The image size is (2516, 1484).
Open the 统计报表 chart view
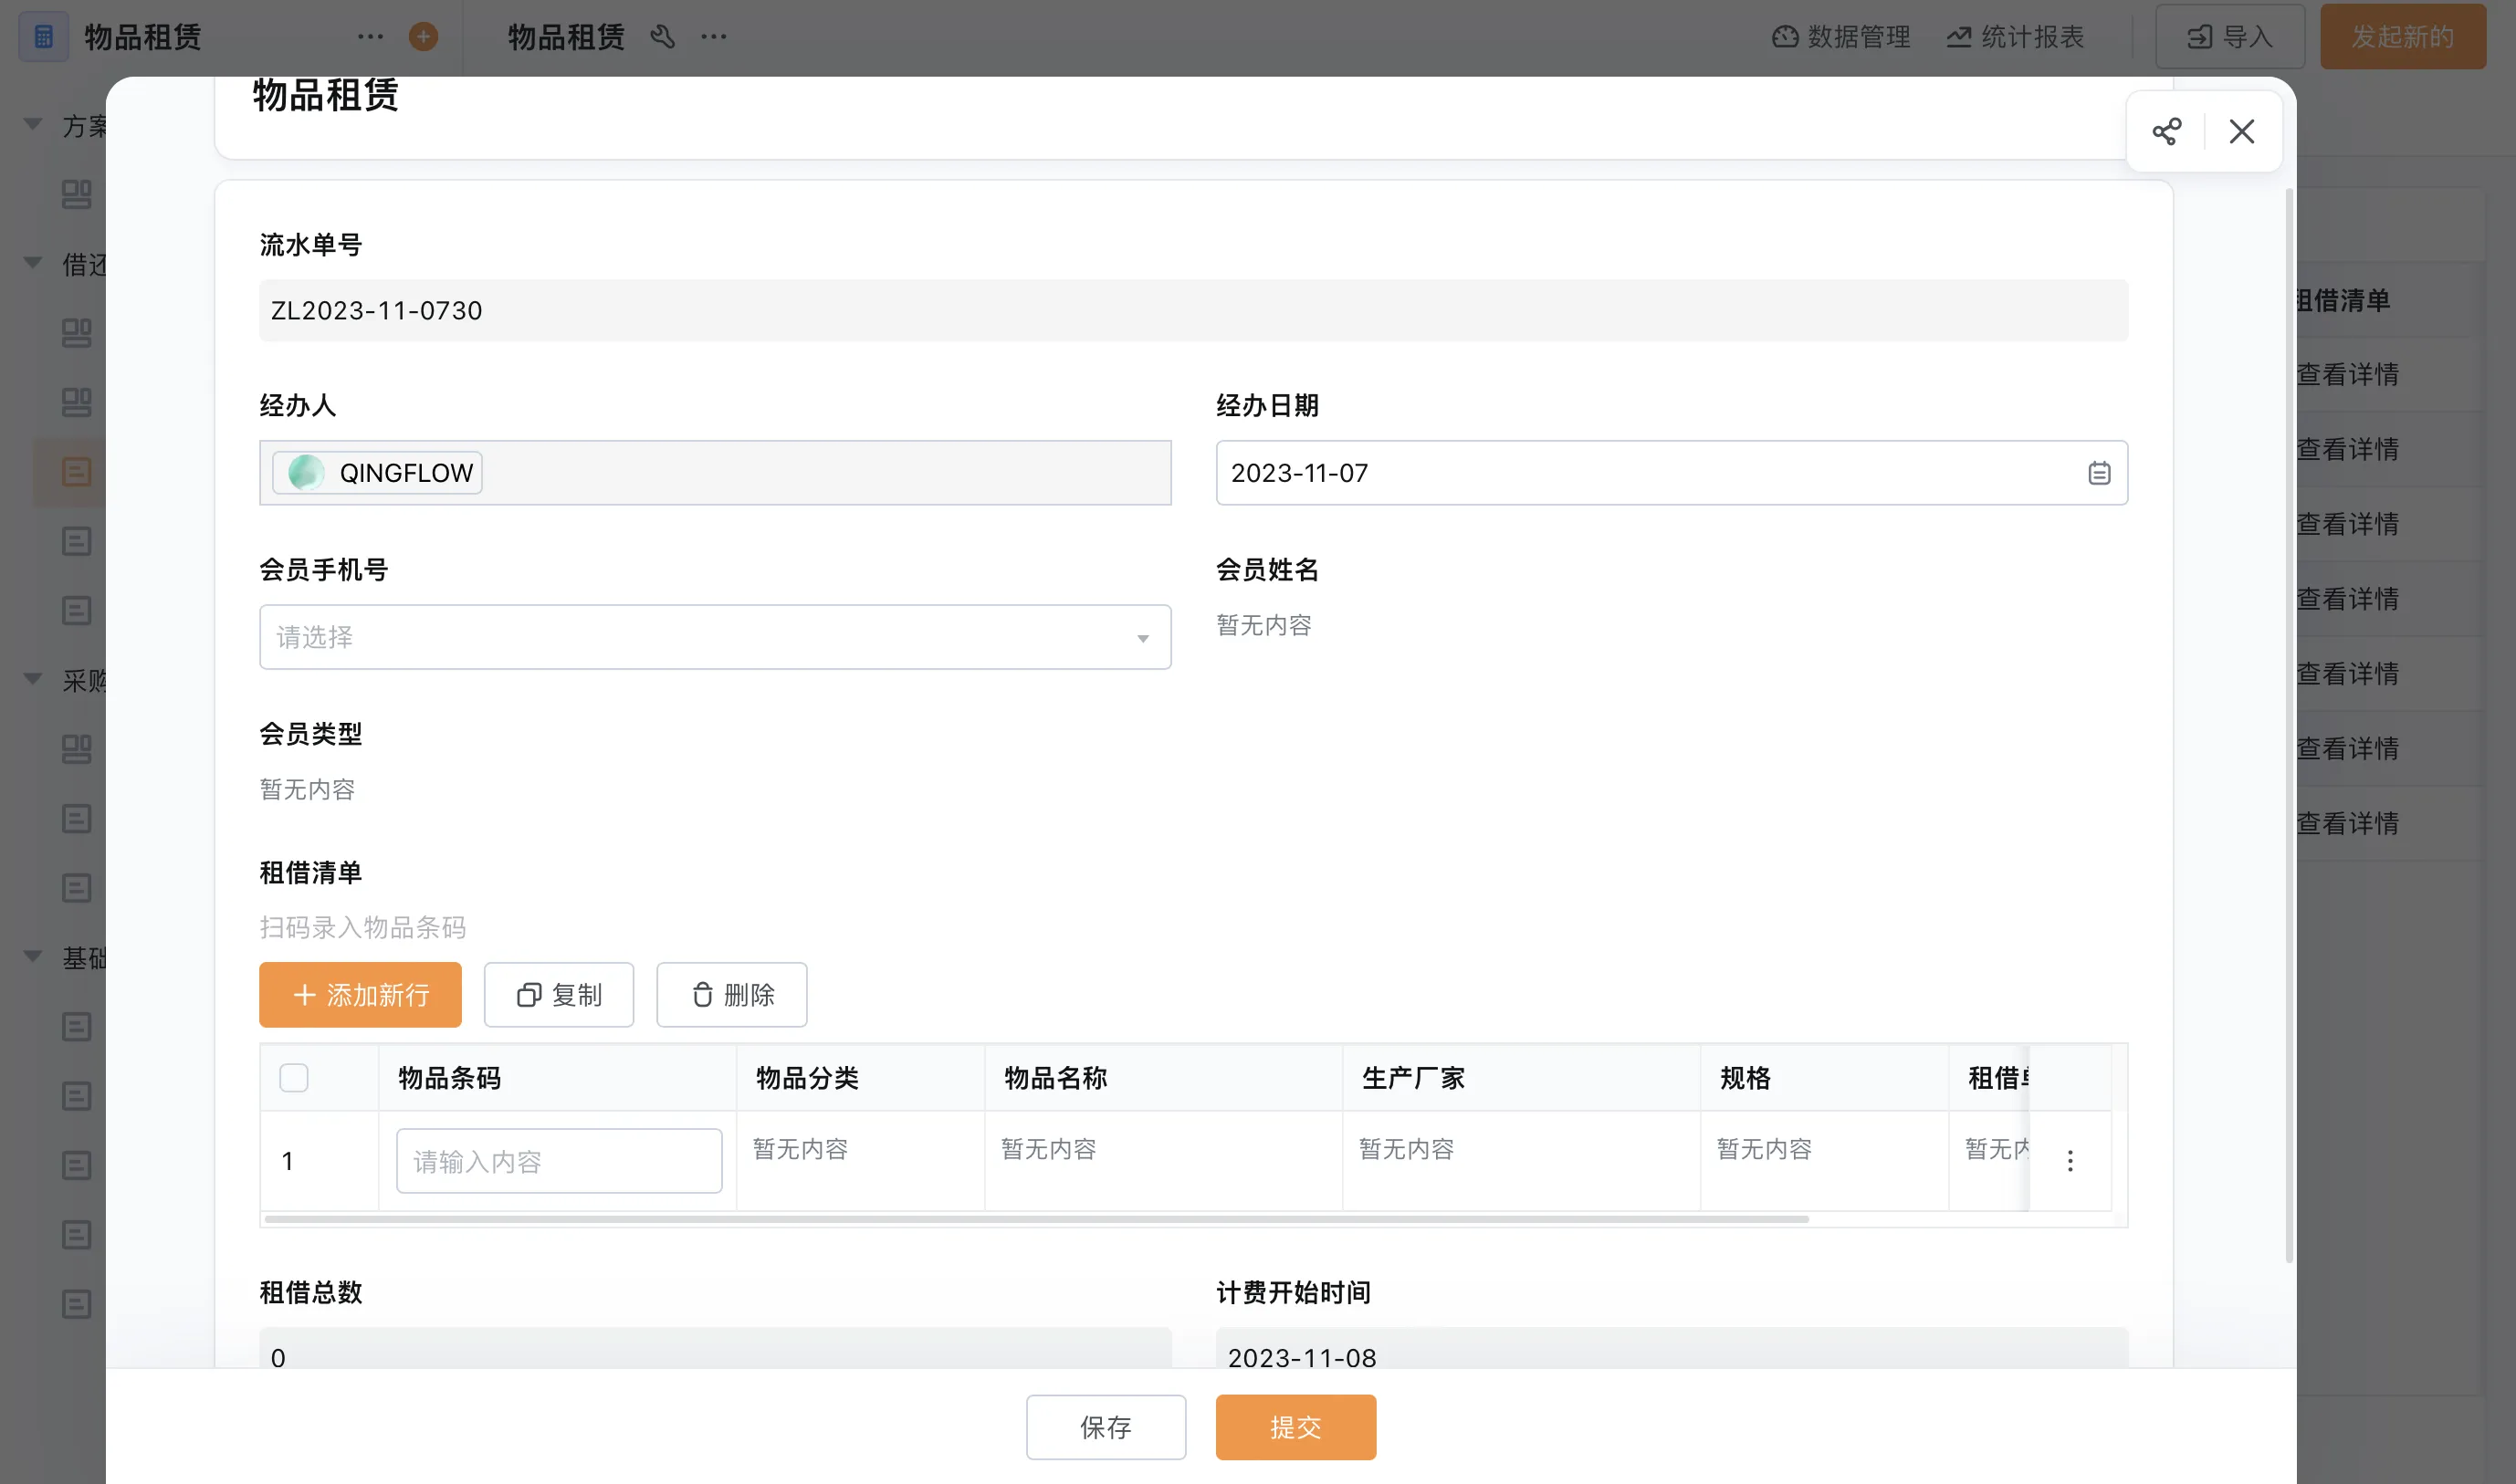coord(2015,37)
